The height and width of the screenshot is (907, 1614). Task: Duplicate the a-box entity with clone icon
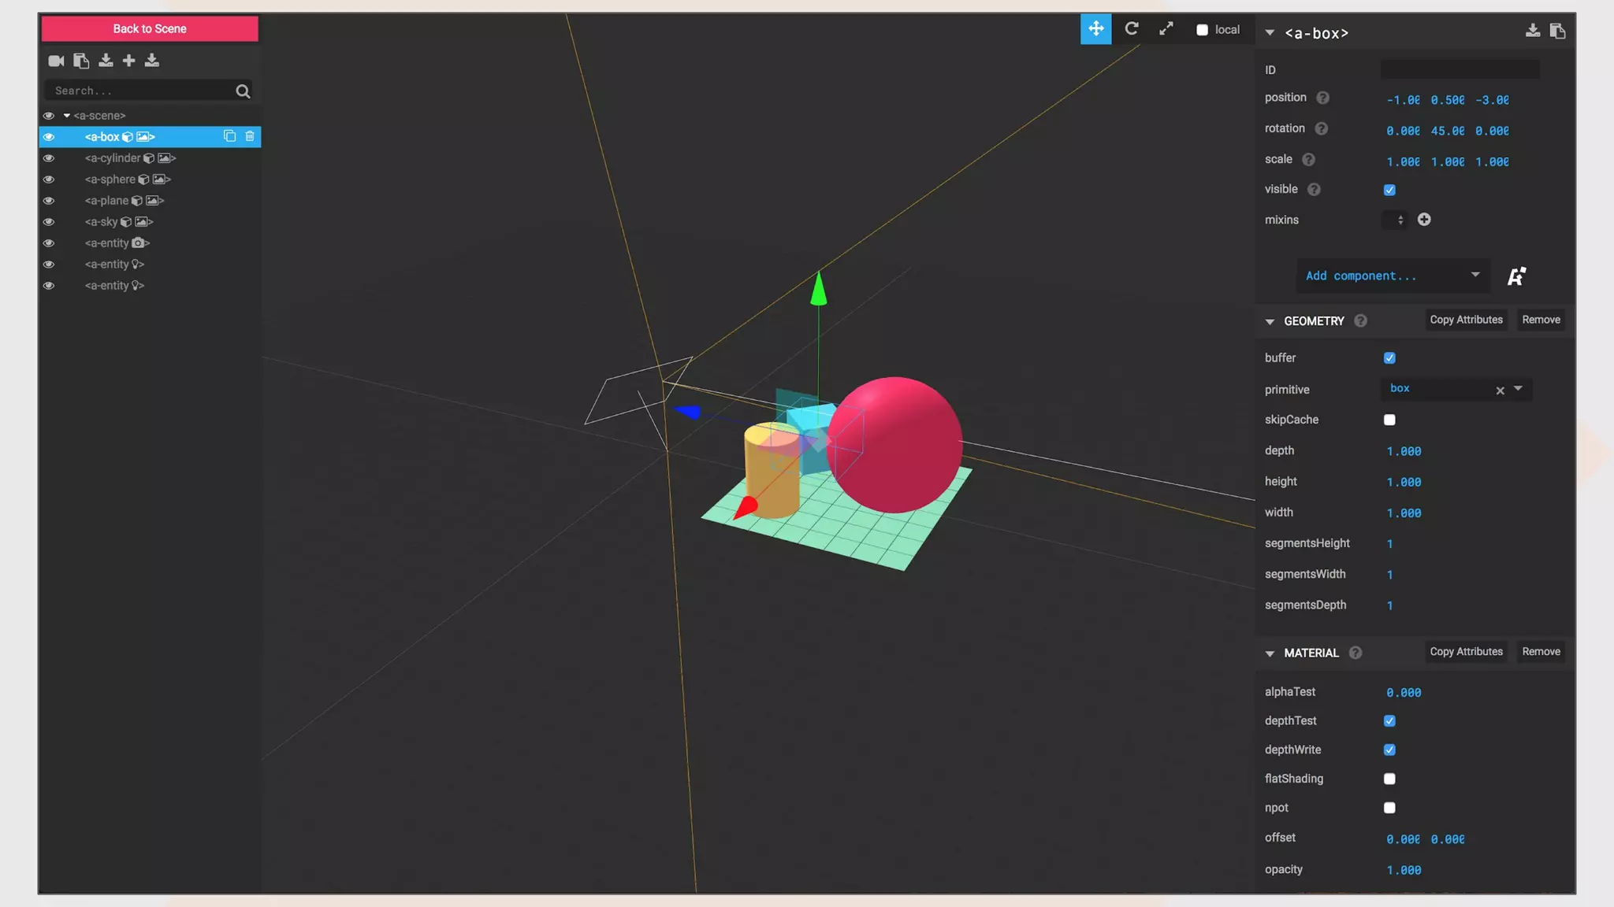coord(229,136)
